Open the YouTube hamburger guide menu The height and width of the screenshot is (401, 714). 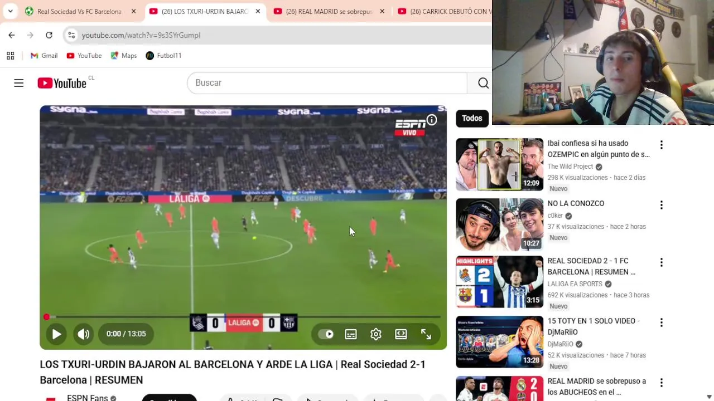coord(19,83)
